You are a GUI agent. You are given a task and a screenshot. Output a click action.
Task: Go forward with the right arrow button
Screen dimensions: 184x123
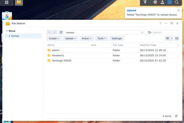[55, 32]
